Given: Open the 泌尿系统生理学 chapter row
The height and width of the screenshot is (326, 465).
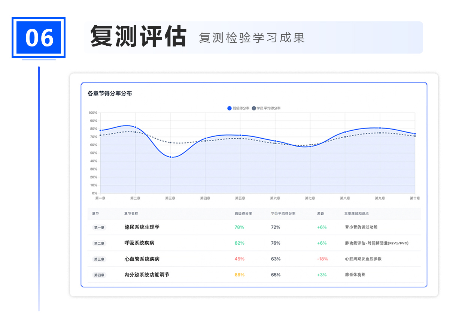Looking at the screenshot, I should [x=142, y=227].
